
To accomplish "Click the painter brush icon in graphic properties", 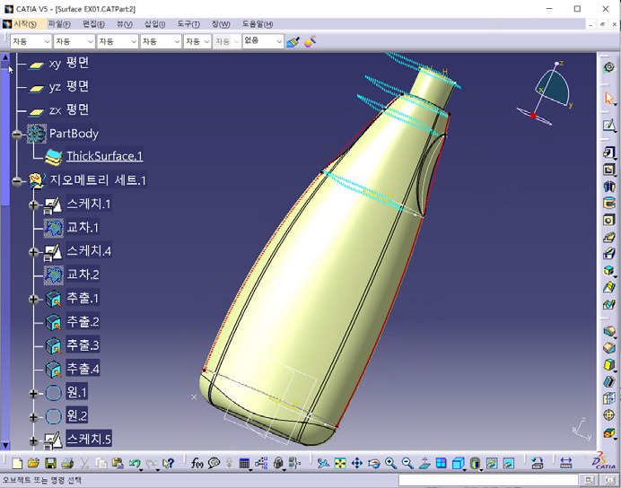I will tap(293, 41).
